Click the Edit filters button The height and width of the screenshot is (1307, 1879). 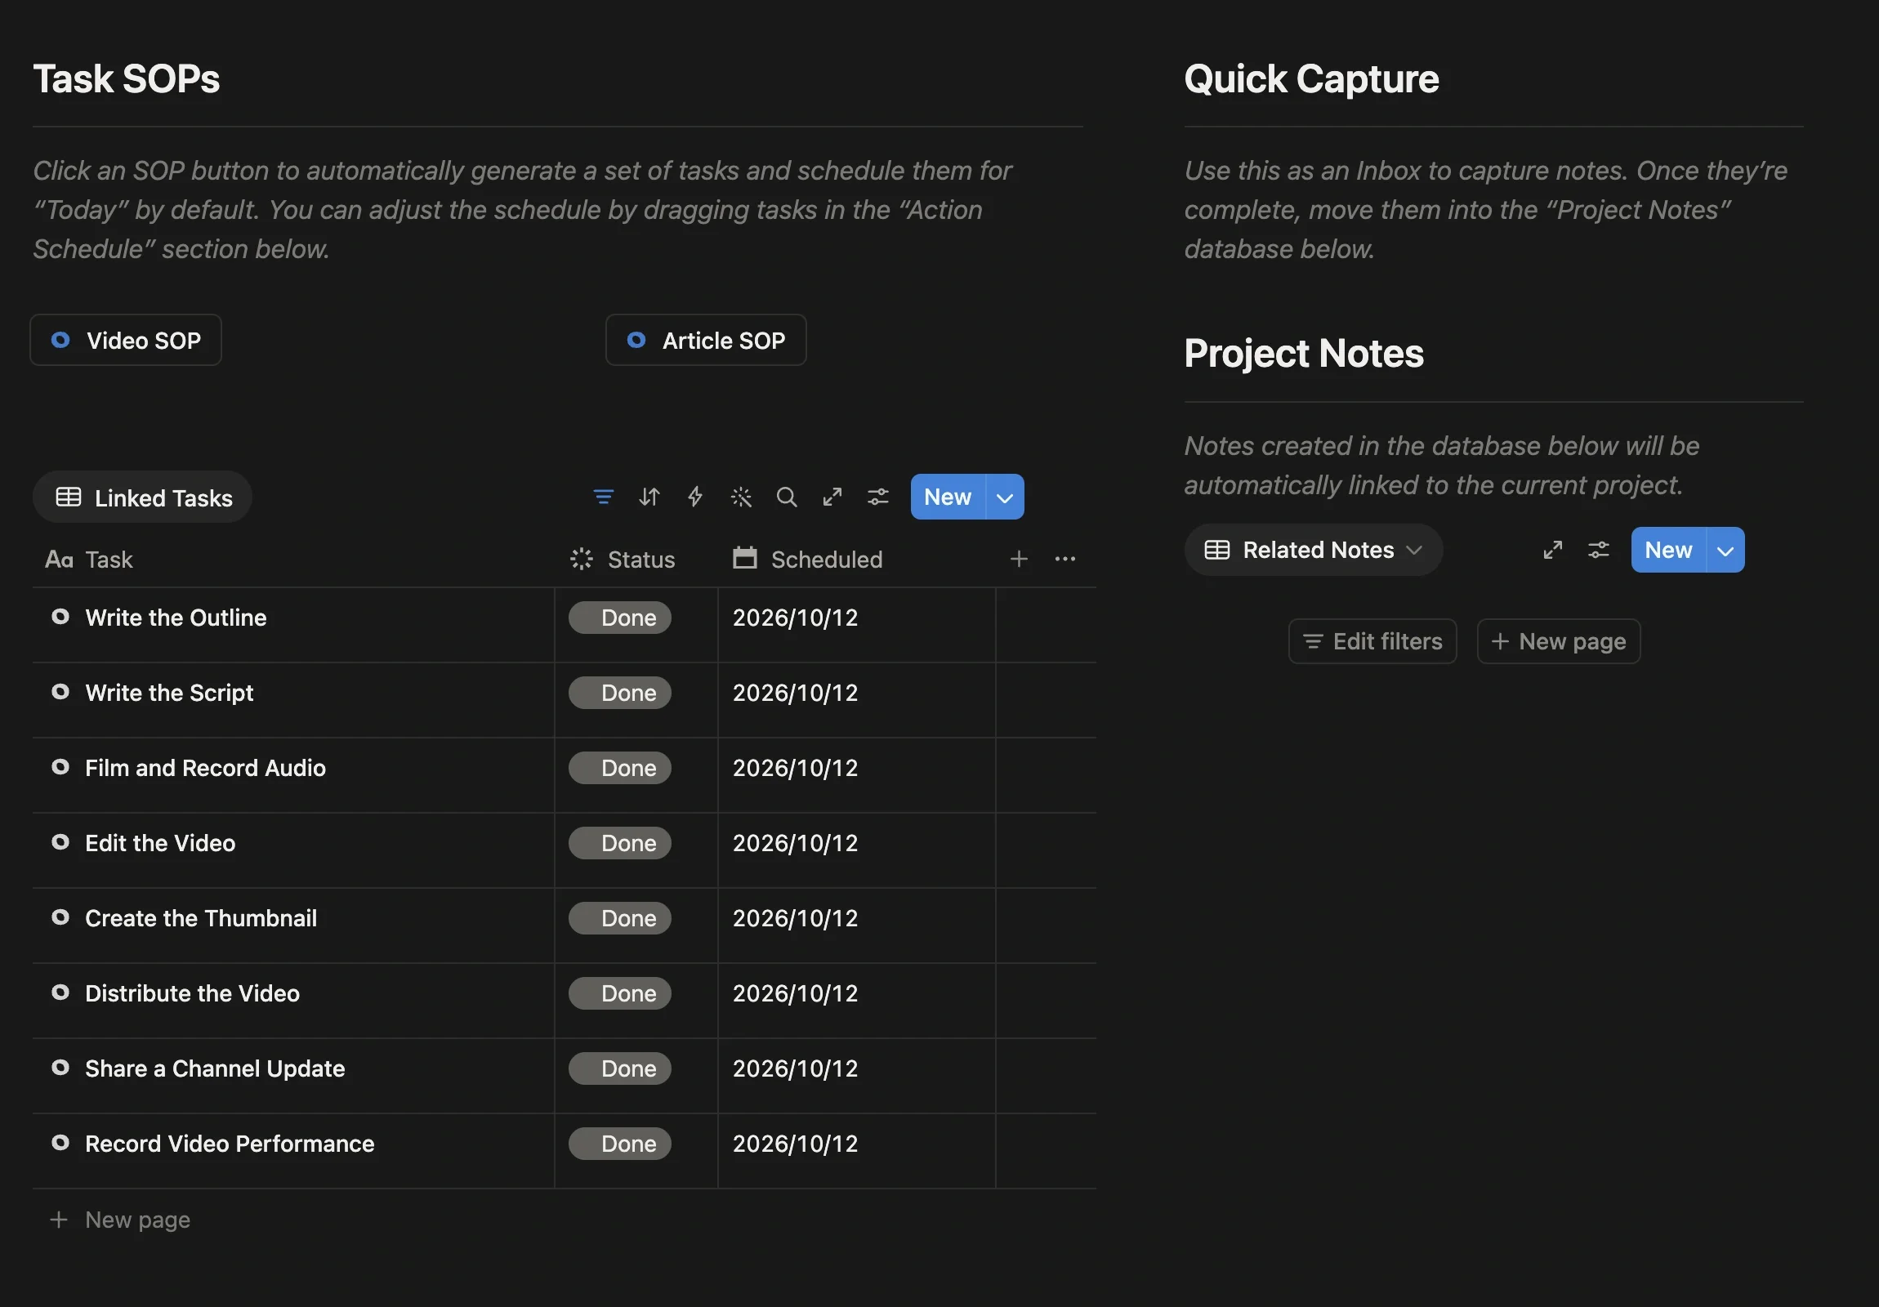[1372, 640]
